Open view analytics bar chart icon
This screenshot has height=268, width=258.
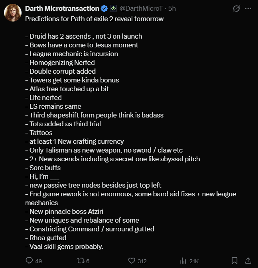point(183,261)
